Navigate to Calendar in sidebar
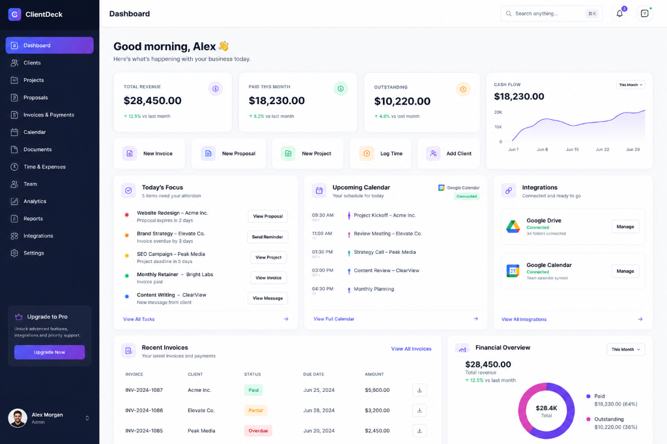Screen dimensions: 667x444 (50, 132)
